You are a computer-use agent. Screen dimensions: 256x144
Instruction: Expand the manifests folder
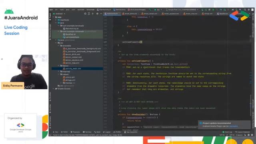click(56, 20)
